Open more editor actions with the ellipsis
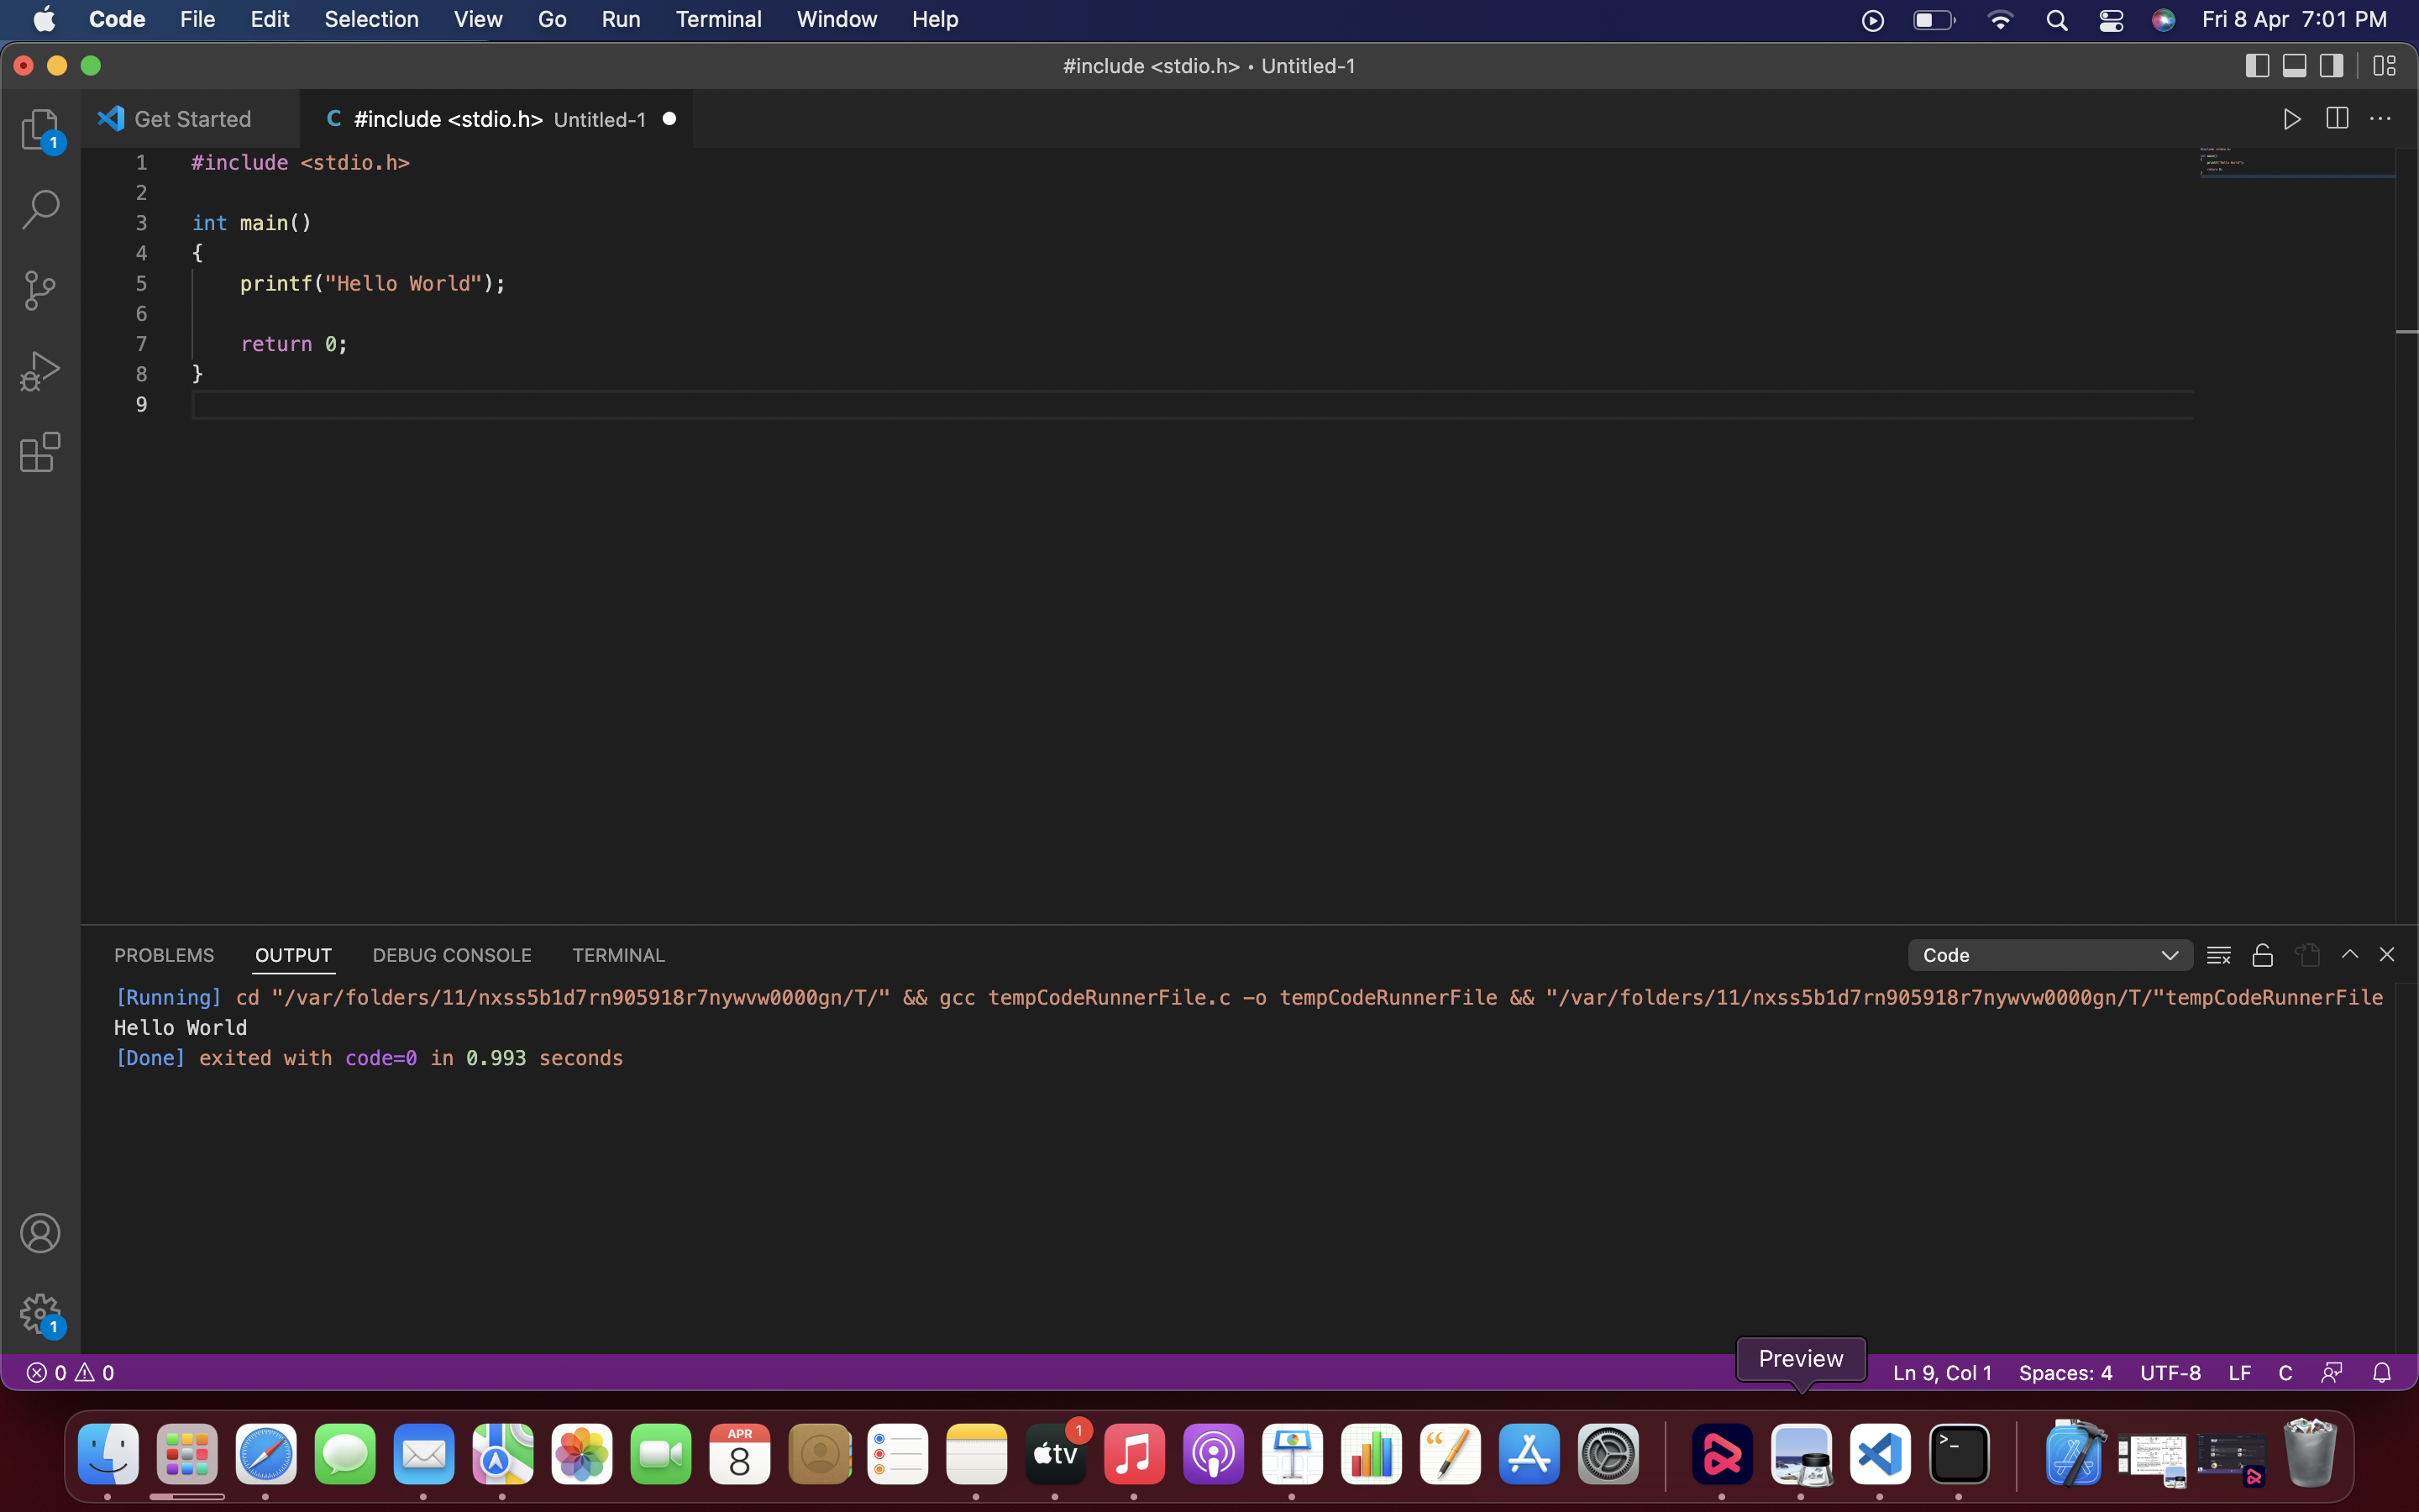Screen dimensions: 2419x1512 [2382, 118]
